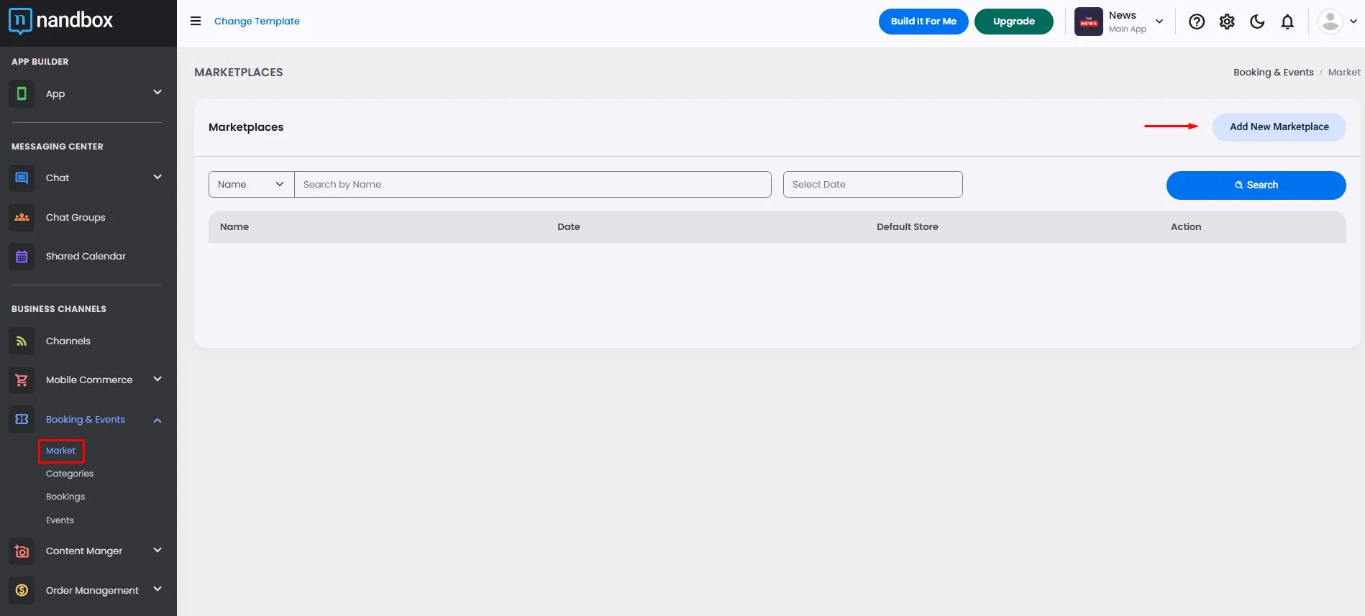This screenshot has height=616, width=1365.
Task: Open the help question mark icon
Action: [1197, 22]
